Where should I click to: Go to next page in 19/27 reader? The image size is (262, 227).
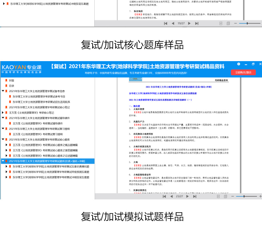(x=189, y=23)
